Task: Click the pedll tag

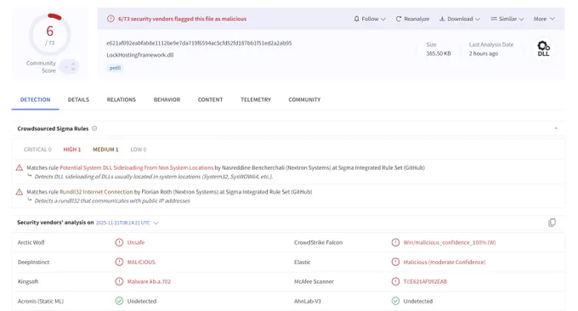Action: [115, 68]
